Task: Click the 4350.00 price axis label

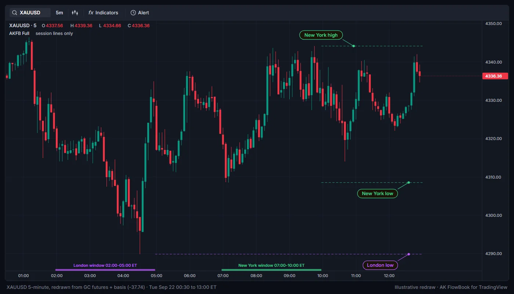Action: click(x=493, y=24)
